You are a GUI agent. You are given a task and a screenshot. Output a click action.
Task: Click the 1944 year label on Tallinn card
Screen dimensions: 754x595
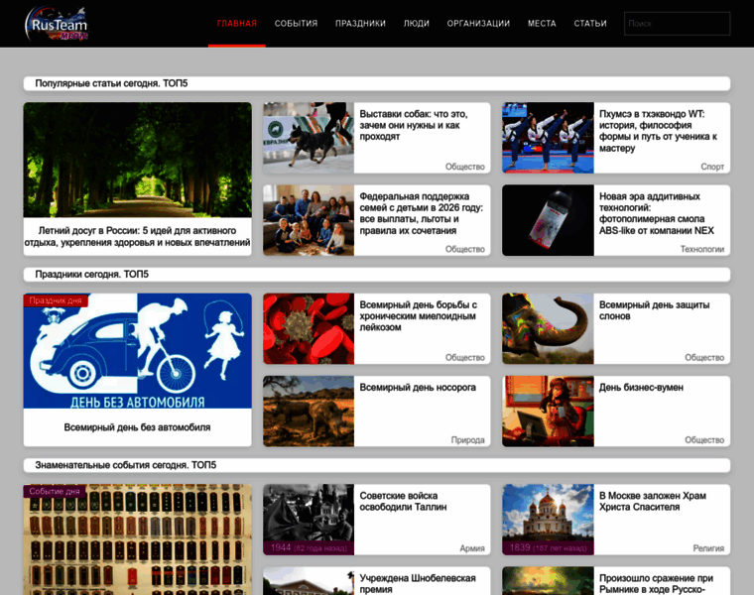pos(309,548)
